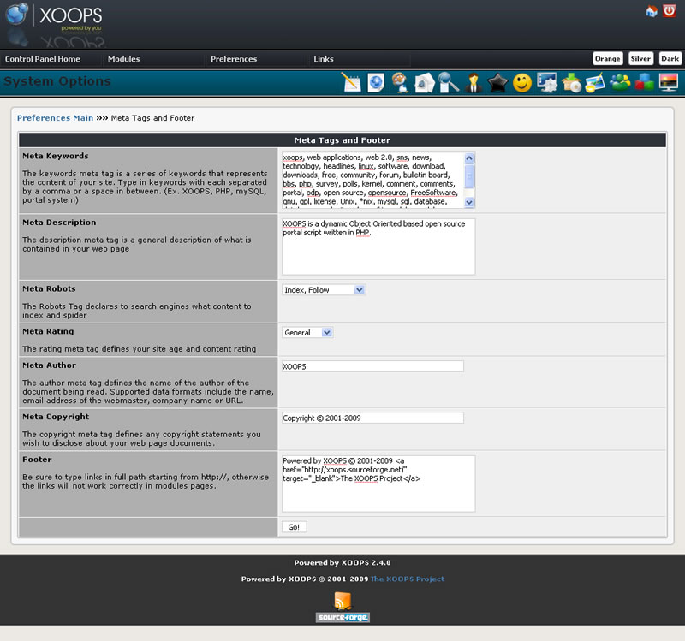Switch to the Dark theme
The height and width of the screenshot is (641, 685).
pos(670,58)
